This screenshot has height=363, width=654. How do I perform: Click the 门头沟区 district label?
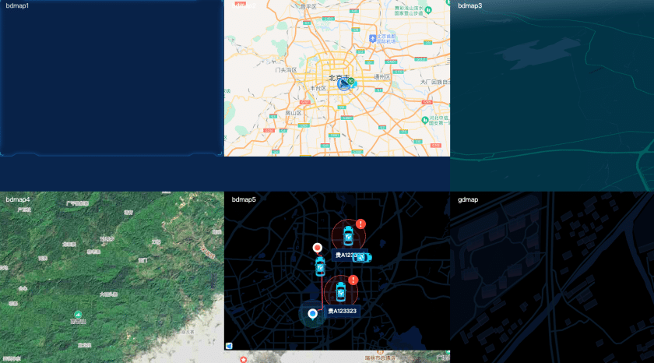tap(287, 69)
